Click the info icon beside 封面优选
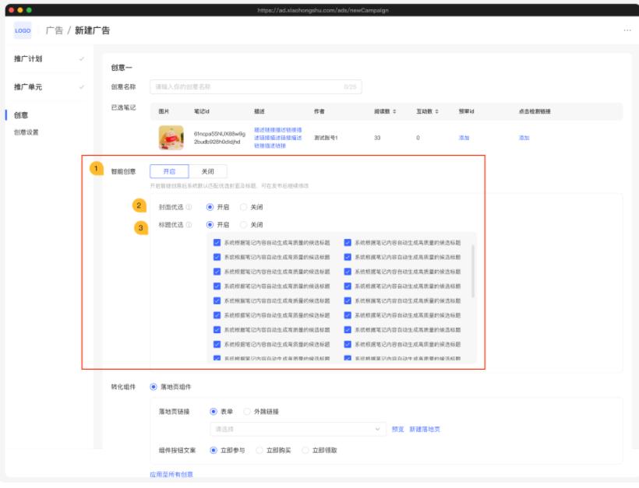This screenshot has width=639, height=488. pyautogui.click(x=189, y=207)
